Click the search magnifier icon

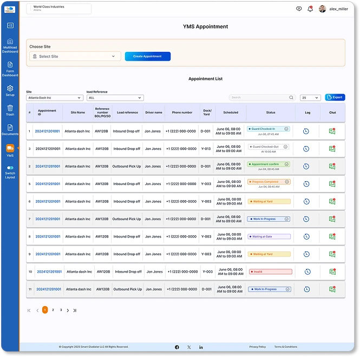click(291, 98)
